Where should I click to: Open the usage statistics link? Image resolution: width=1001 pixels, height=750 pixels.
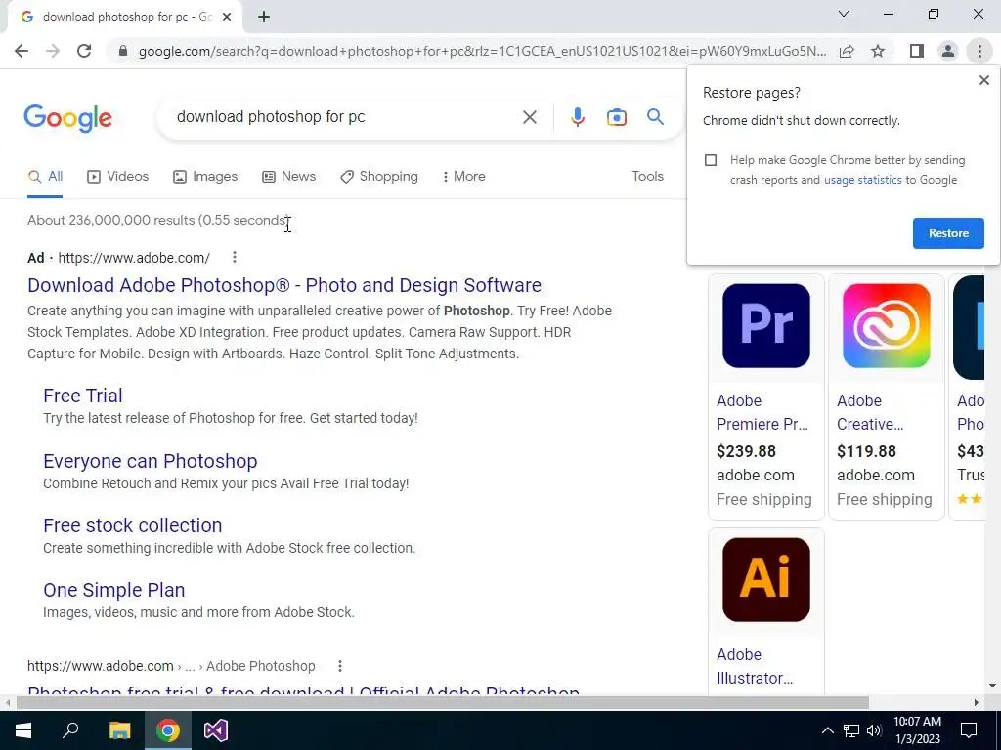pyautogui.click(x=862, y=180)
